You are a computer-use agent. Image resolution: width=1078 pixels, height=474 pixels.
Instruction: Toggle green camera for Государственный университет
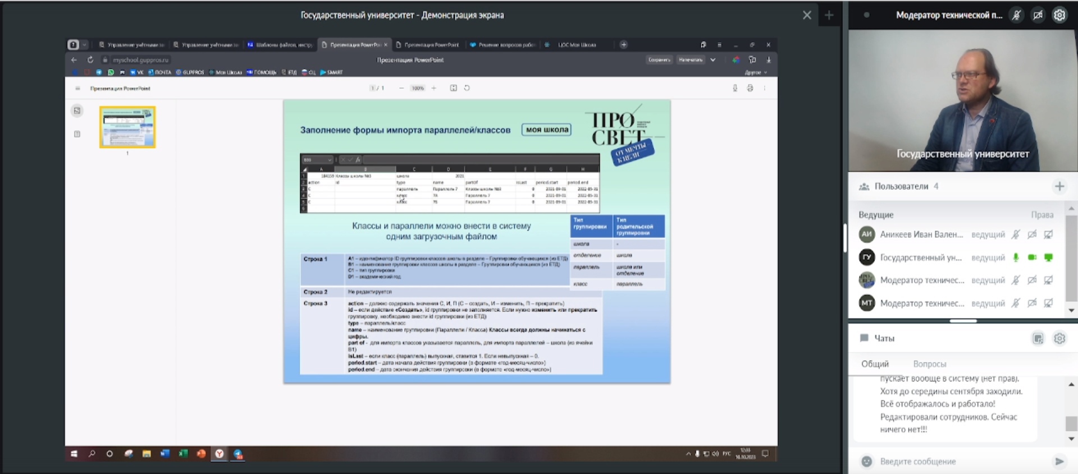click(x=1032, y=257)
